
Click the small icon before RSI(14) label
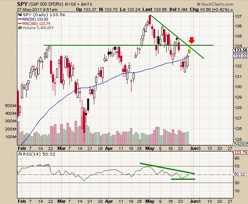[x=20, y=154]
